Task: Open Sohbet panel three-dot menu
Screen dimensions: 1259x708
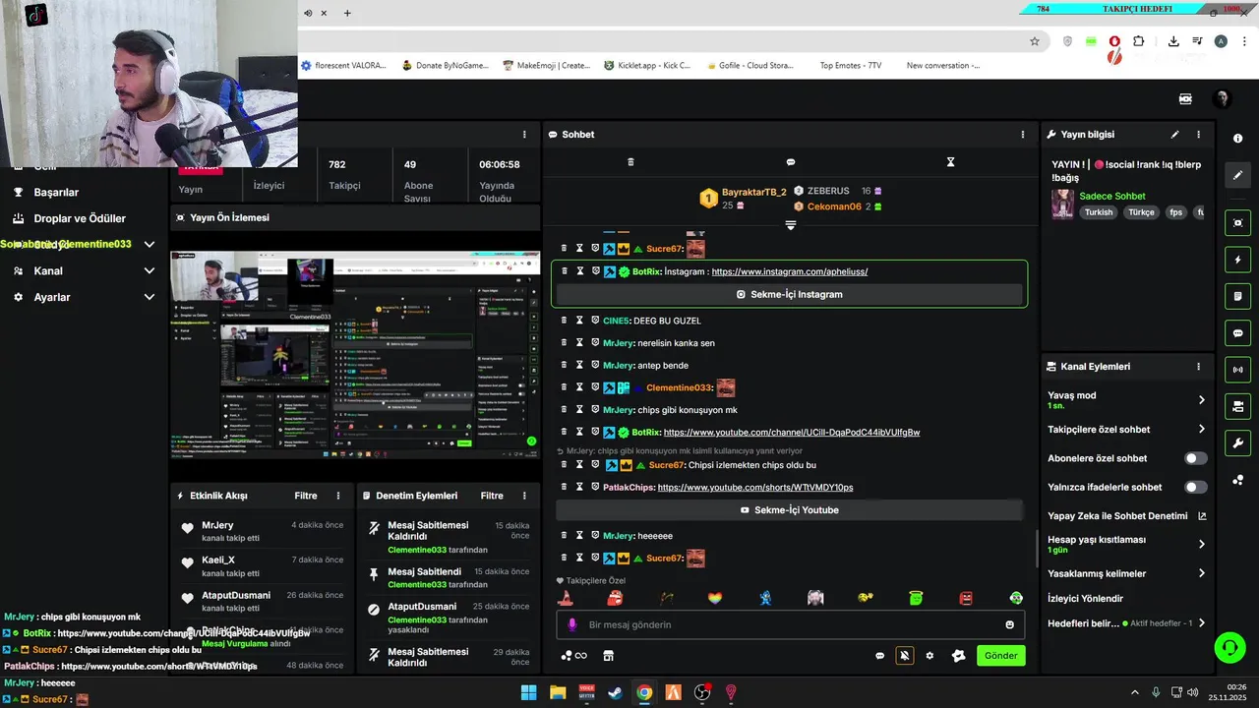Action: coord(1024,135)
